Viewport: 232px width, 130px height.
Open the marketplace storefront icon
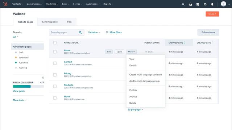pos(198,4)
